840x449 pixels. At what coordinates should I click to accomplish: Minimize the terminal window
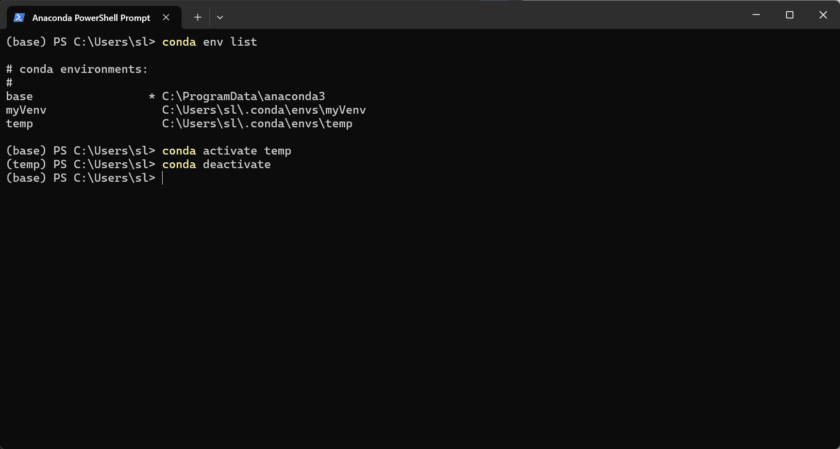756,15
